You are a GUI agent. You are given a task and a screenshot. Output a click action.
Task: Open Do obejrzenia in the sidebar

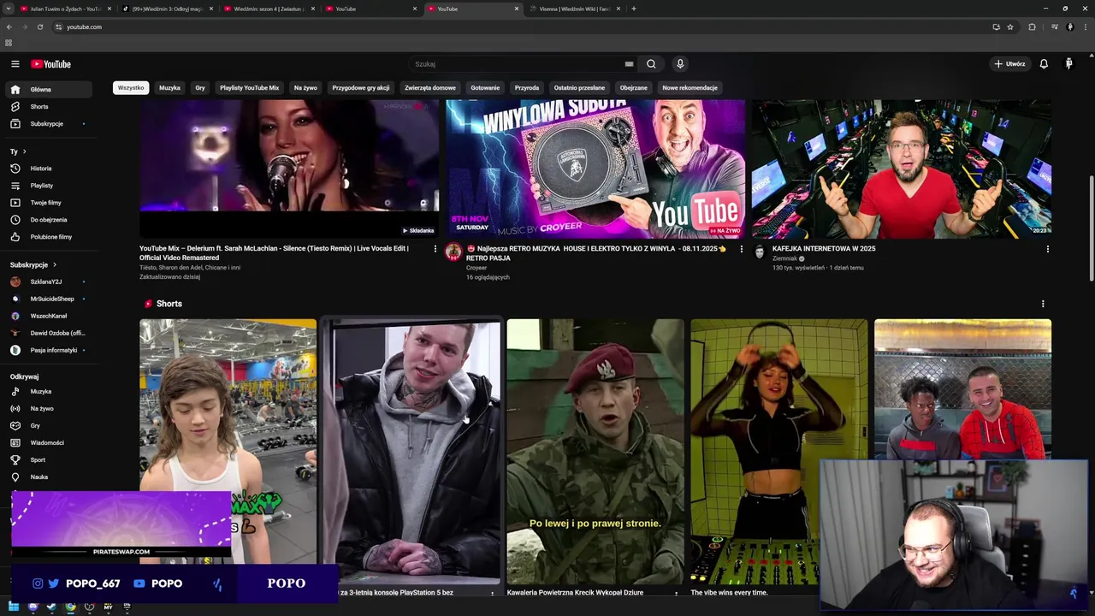pos(50,220)
